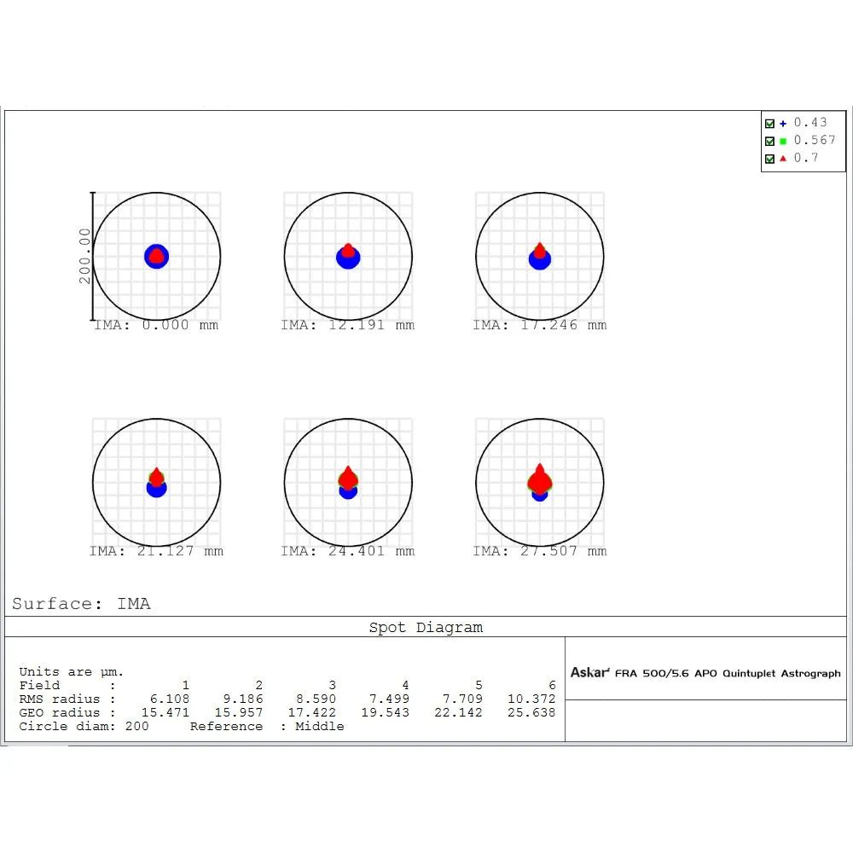Click the airy circle at IMA 12.191 mm

348,256
